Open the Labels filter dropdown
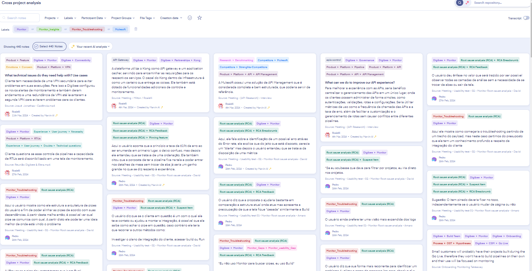Viewport: 532px width, 271px height. (70, 18)
